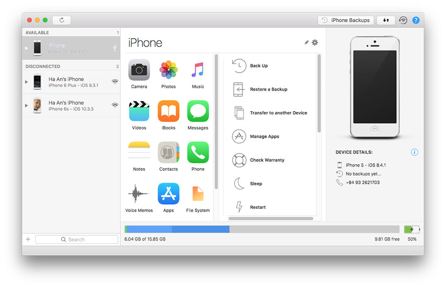Expand Ha An's iPhone 6s row
The height and width of the screenshot is (287, 446).
[x=26, y=105]
